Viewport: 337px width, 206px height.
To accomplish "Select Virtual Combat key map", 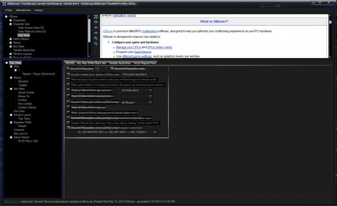I will pos(26,92).
